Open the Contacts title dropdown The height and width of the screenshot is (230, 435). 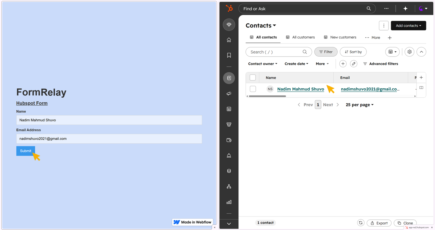pyautogui.click(x=261, y=26)
